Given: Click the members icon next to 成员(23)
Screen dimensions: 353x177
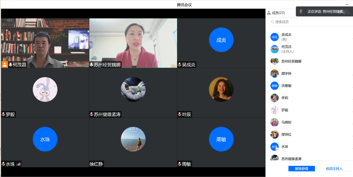Looking at the screenshot, I should point(269,13).
